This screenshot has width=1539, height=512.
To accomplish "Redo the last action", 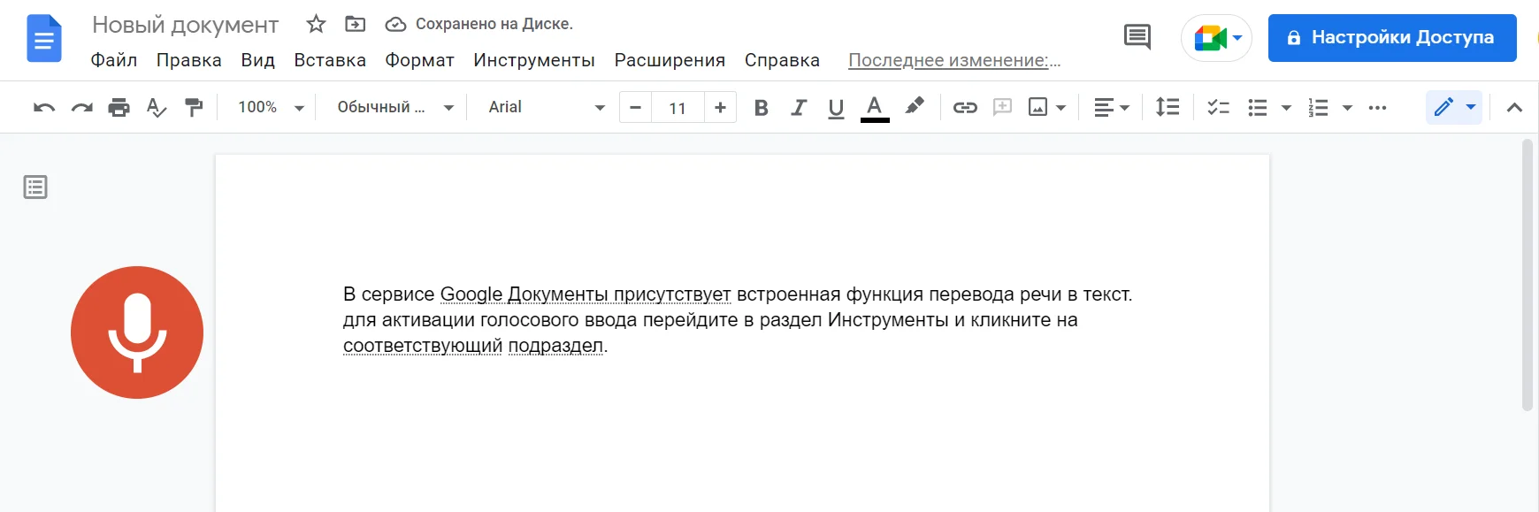I will coord(81,108).
